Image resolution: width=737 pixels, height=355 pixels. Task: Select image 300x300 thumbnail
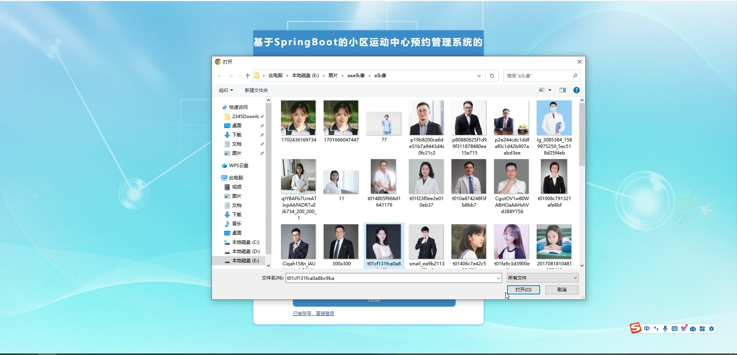(341, 242)
